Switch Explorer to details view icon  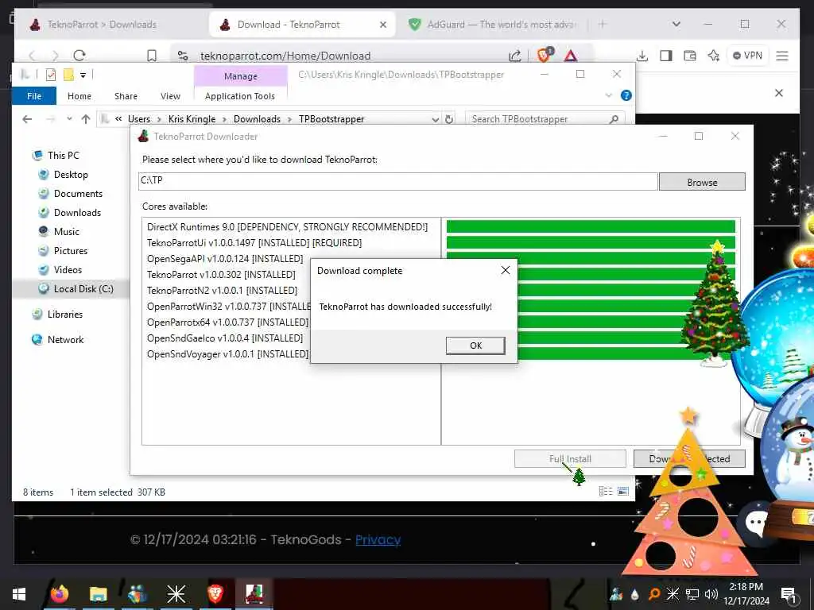(x=605, y=491)
